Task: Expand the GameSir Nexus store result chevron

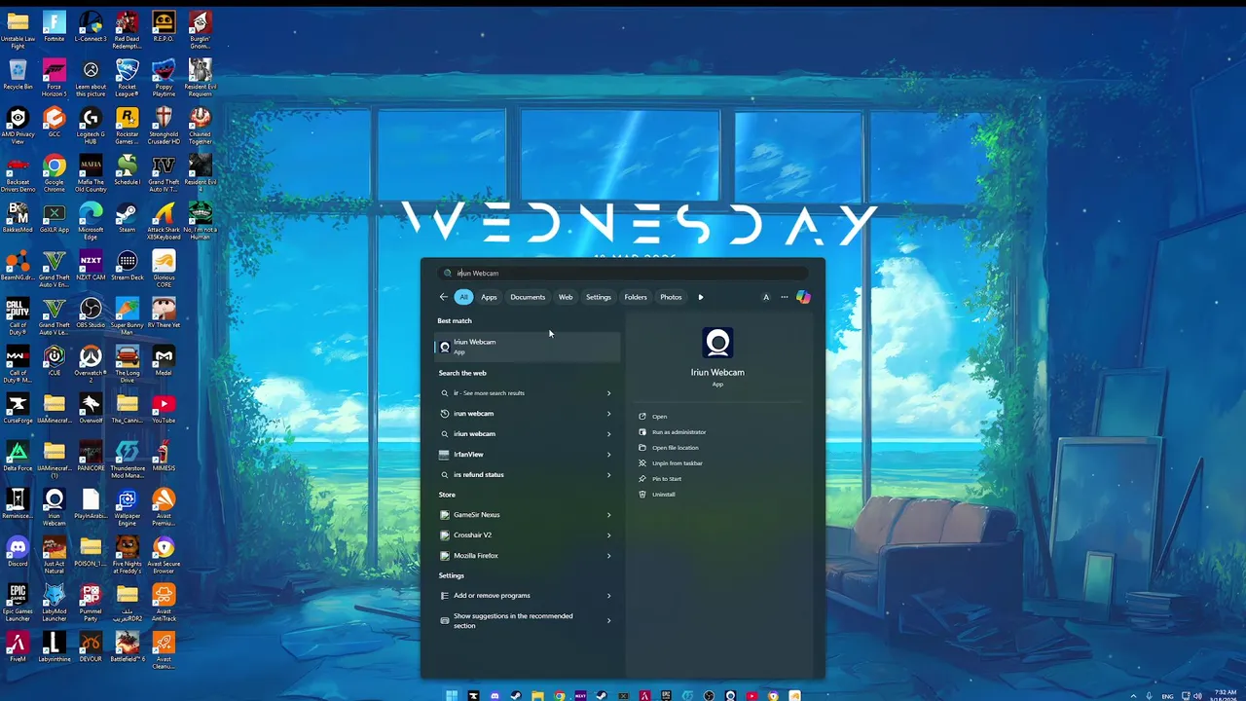Action: 608,515
